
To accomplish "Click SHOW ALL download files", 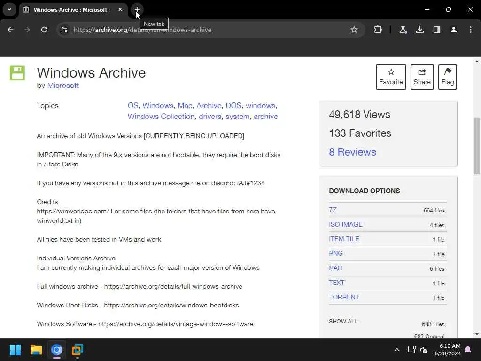I will click(343, 322).
